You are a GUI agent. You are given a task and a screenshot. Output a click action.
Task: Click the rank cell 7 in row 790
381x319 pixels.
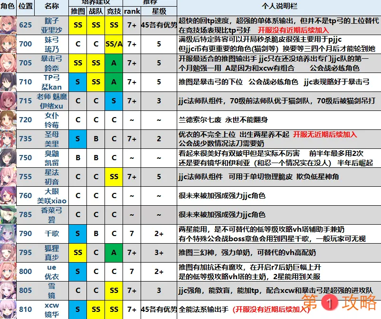[x=132, y=234]
